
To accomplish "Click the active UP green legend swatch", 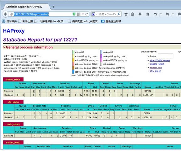I will 73,52.
